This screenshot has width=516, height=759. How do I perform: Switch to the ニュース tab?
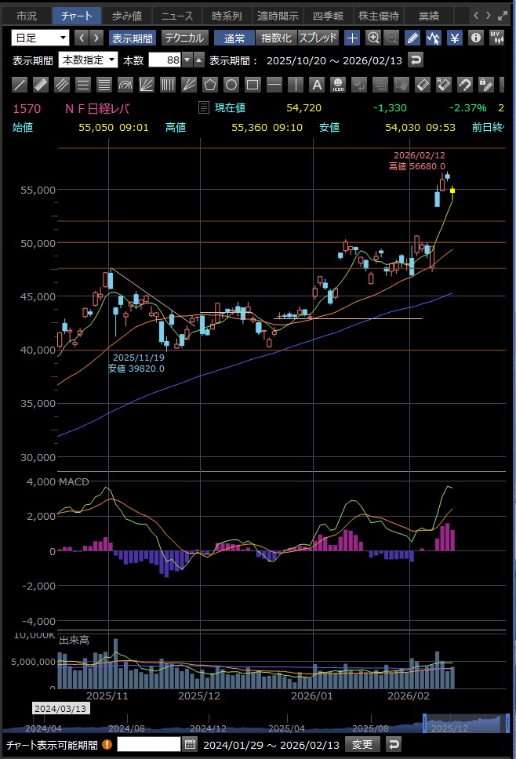tap(176, 16)
